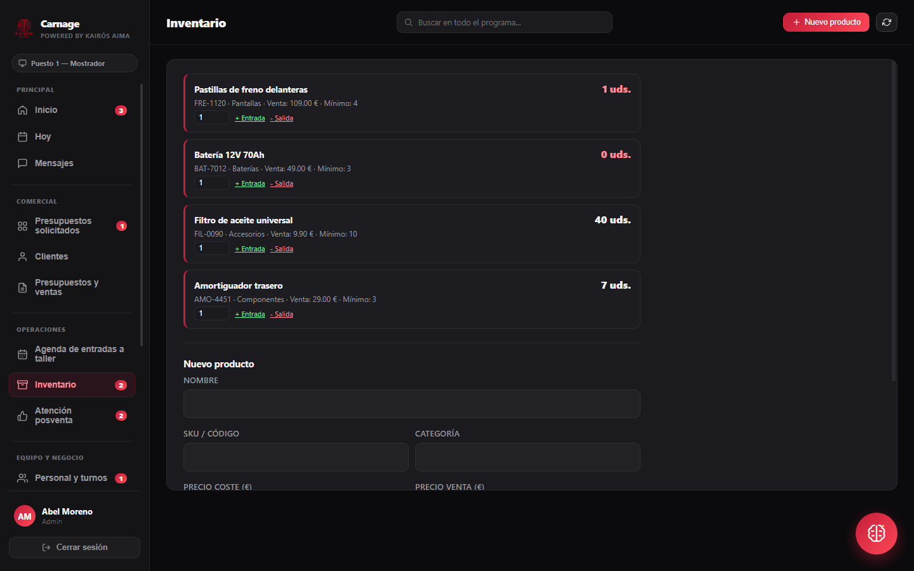Click the inventory panel scrollbar
Image resolution: width=914 pixels, height=571 pixels.
click(x=894, y=222)
